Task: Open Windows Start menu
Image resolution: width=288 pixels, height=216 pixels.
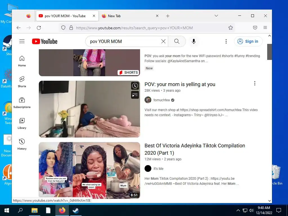Action: point(7,210)
